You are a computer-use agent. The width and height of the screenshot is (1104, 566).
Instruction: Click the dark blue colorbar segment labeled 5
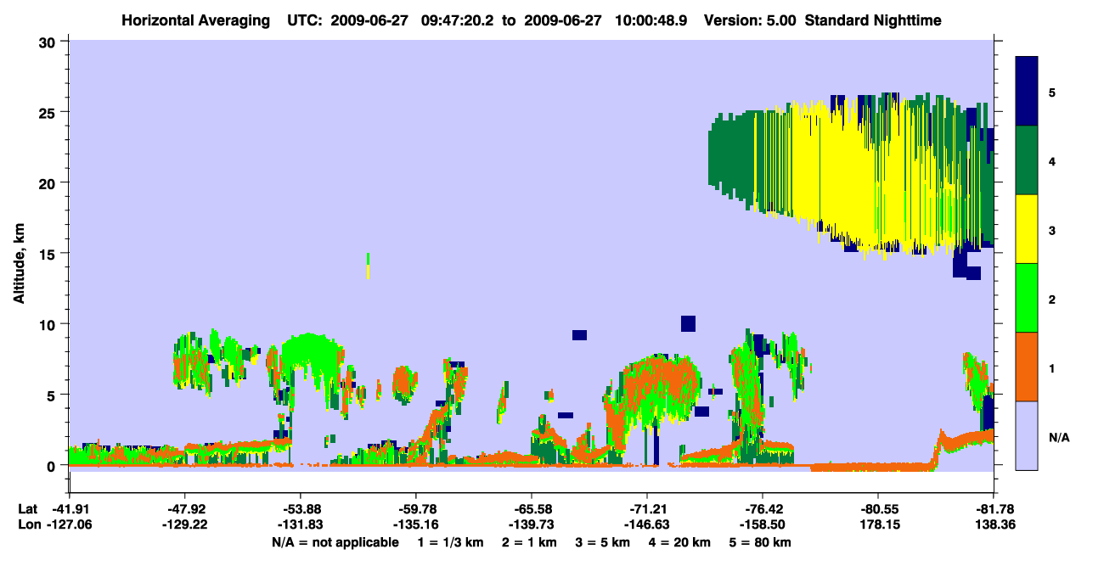[x=1027, y=92]
